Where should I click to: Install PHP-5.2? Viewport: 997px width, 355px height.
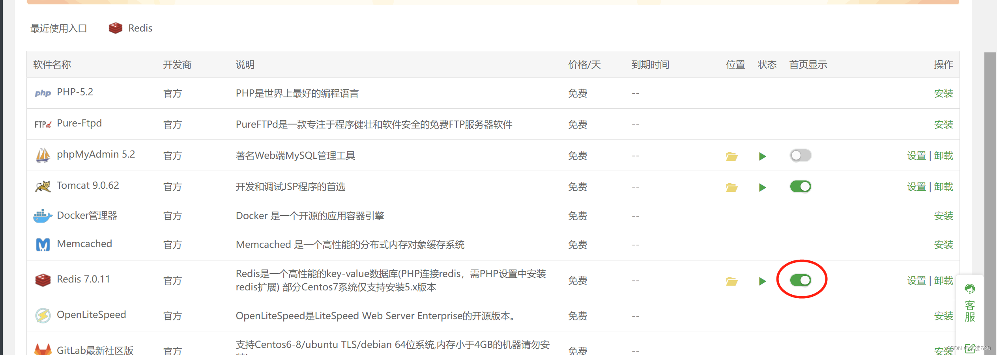pos(943,93)
